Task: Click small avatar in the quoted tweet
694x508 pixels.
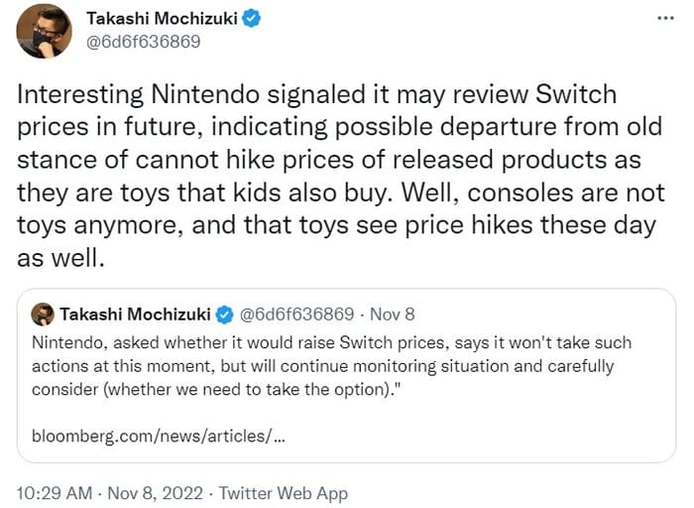Action: 43,315
